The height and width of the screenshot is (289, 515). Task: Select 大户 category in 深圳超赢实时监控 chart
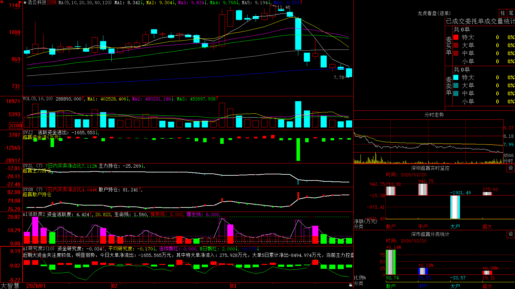(x=455, y=226)
